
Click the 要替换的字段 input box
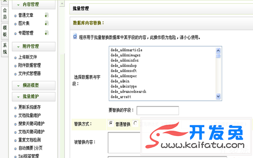(158, 110)
